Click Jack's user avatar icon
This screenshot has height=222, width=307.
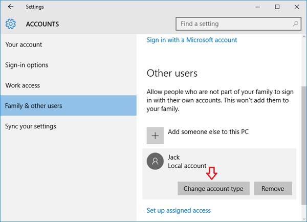(155, 162)
